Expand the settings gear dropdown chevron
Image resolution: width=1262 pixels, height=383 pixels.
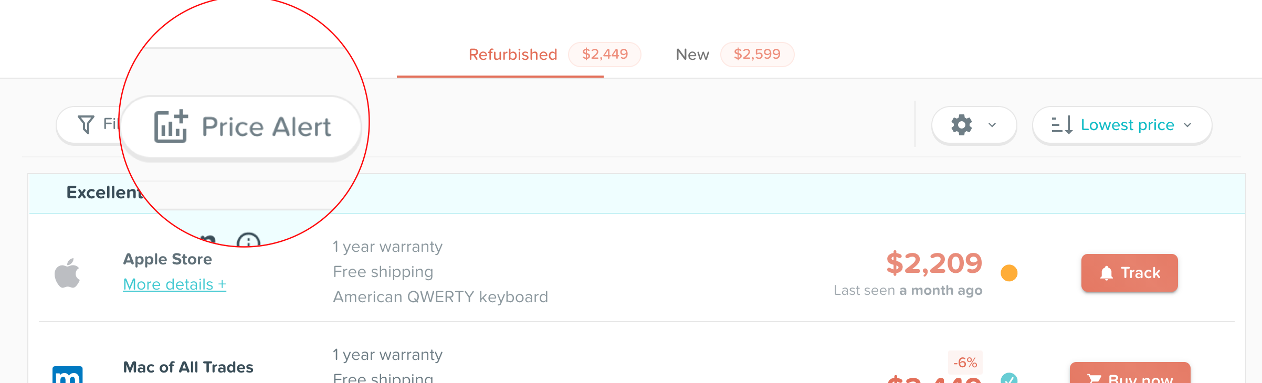tap(992, 125)
